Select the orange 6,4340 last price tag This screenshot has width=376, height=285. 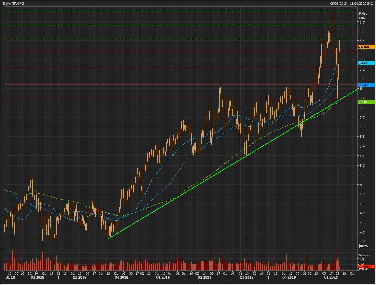tap(366, 47)
